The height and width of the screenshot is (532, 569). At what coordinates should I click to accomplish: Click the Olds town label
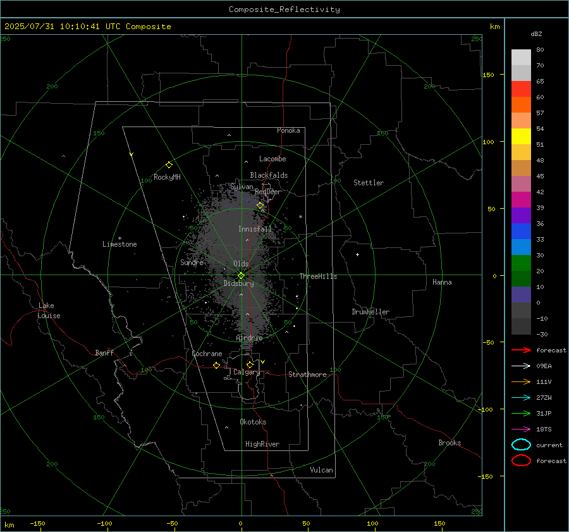[x=241, y=264]
